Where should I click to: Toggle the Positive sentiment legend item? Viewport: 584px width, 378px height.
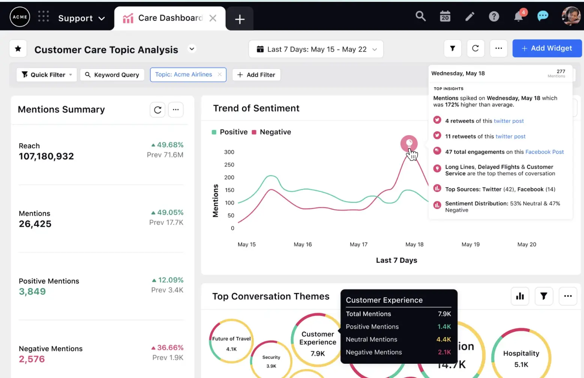point(229,132)
